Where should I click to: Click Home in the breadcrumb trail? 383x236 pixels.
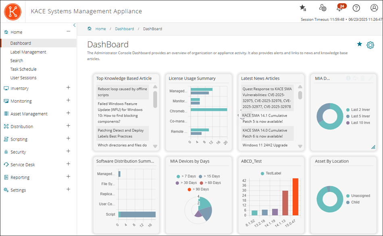pyautogui.click(x=100, y=29)
